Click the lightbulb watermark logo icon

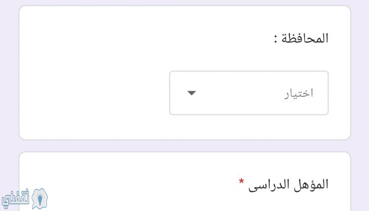click(x=39, y=199)
